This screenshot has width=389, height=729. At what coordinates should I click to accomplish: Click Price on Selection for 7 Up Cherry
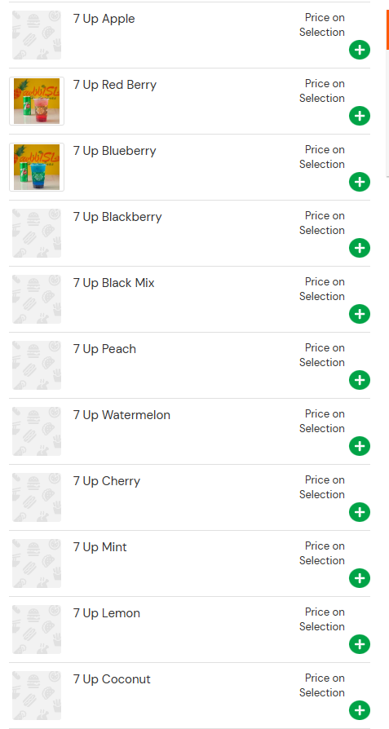click(x=322, y=488)
